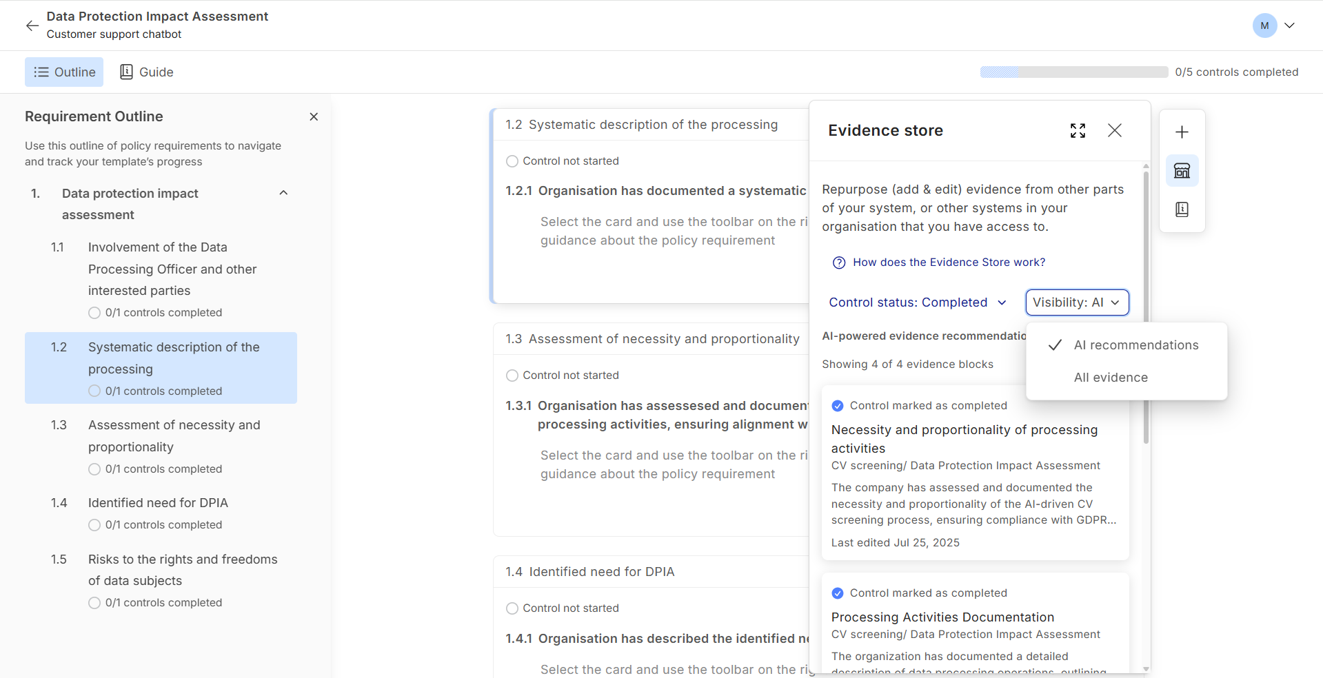
Task: Open How does the Evidence Store work link
Action: point(949,263)
